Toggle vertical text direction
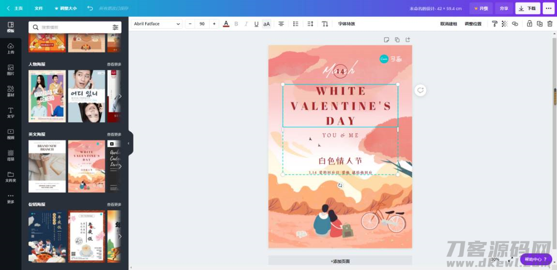This screenshot has height=270, width=557. tap(325, 24)
